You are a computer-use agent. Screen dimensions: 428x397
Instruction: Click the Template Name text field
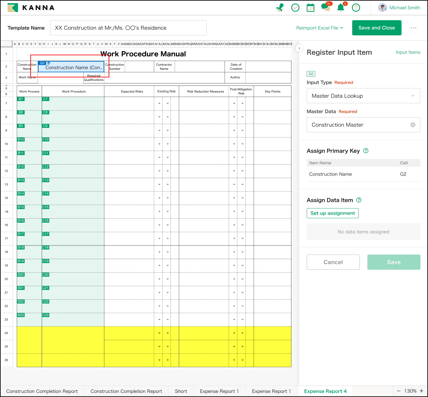pos(128,28)
